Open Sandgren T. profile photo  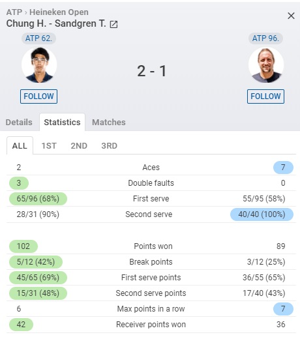pos(266,65)
